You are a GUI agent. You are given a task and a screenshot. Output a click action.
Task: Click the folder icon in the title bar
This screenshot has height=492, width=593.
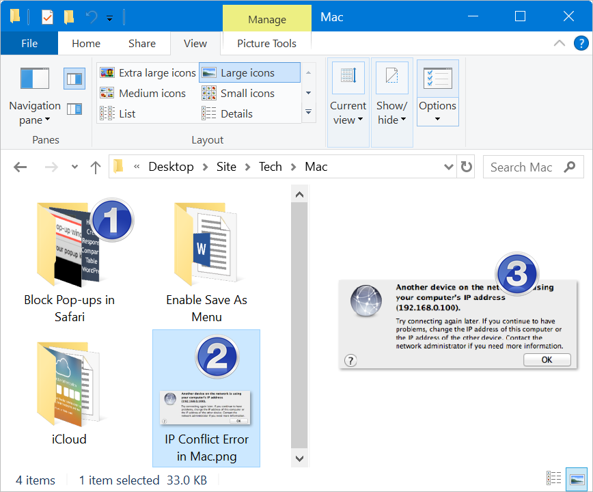click(15, 16)
